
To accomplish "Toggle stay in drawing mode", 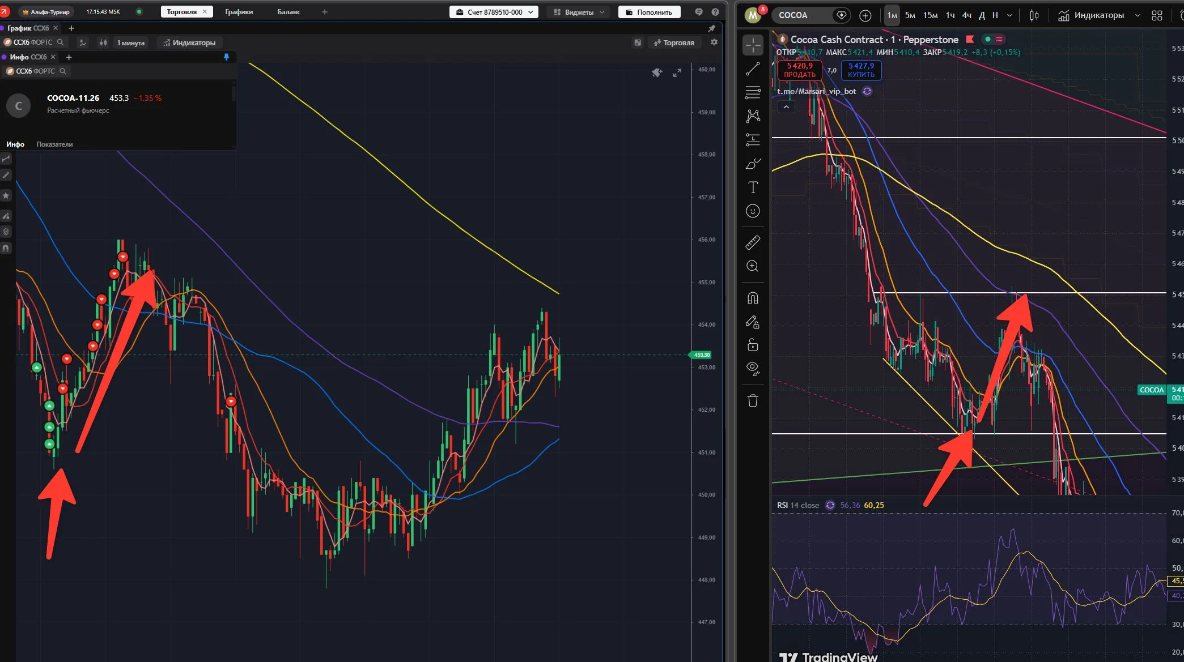I will 753,322.
